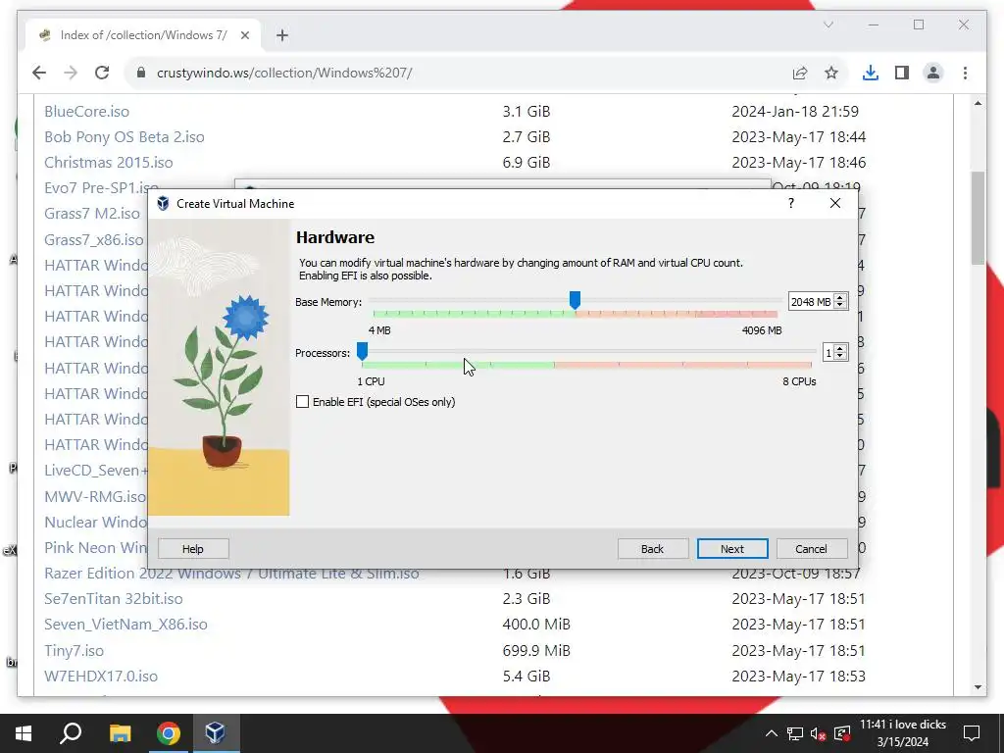1004x753 pixels.
Task: Open network status tray icon
Action: pyautogui.click(x=794, y=733)
